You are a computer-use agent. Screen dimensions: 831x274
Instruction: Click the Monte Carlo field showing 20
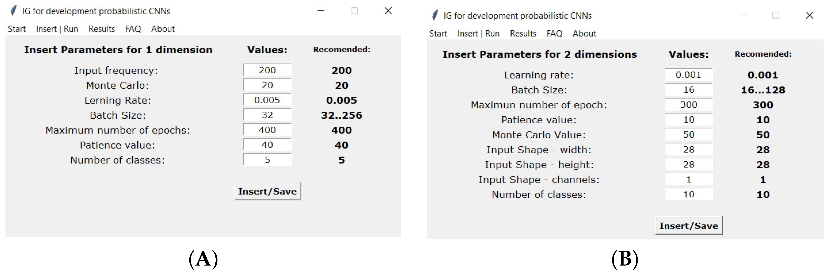click(267, 85)
